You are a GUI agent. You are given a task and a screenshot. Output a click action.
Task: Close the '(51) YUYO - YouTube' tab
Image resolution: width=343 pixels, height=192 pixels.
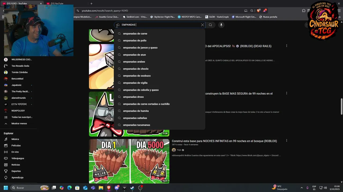coord(41,3)
